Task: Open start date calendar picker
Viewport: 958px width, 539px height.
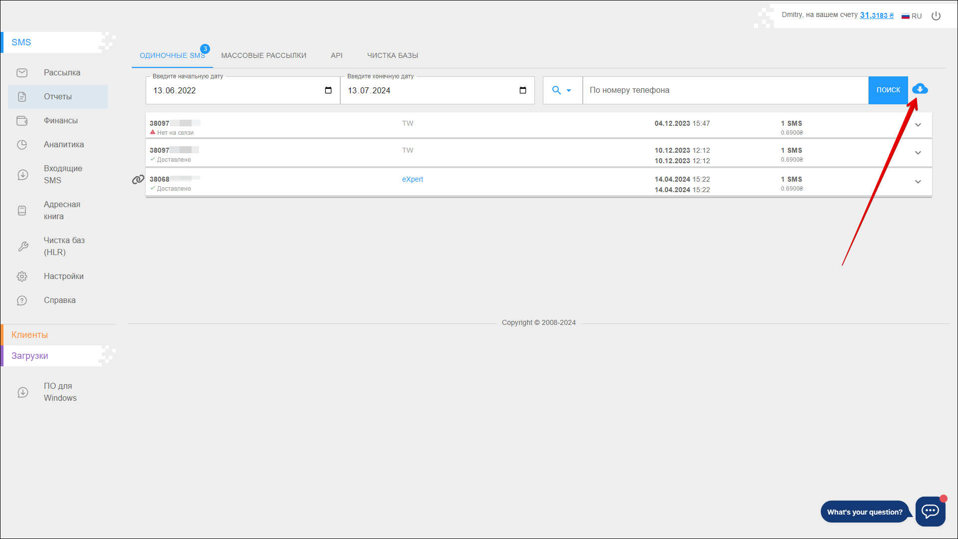Action: [x=328, y=90]
